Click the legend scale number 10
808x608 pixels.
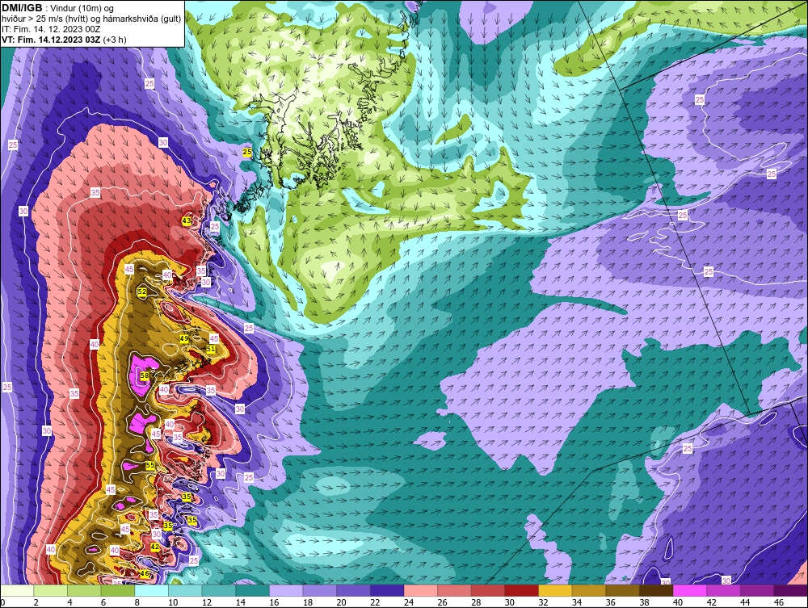coord(173,602)
